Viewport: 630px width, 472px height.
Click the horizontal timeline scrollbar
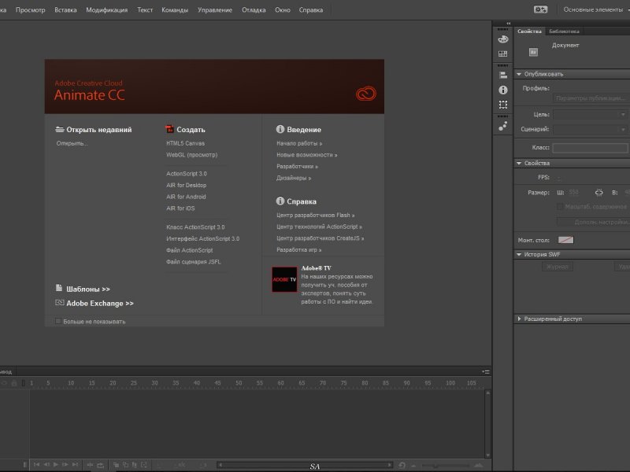pyautogui.click(x=306, y=465)
